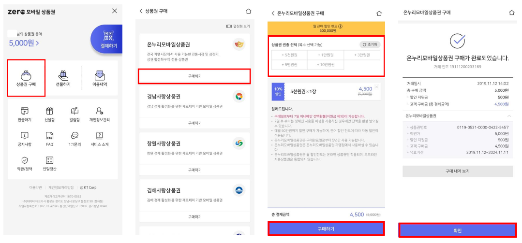Open 1:1문의 chat icon
The image size is (522, 243).
click(x=75, y=136)
